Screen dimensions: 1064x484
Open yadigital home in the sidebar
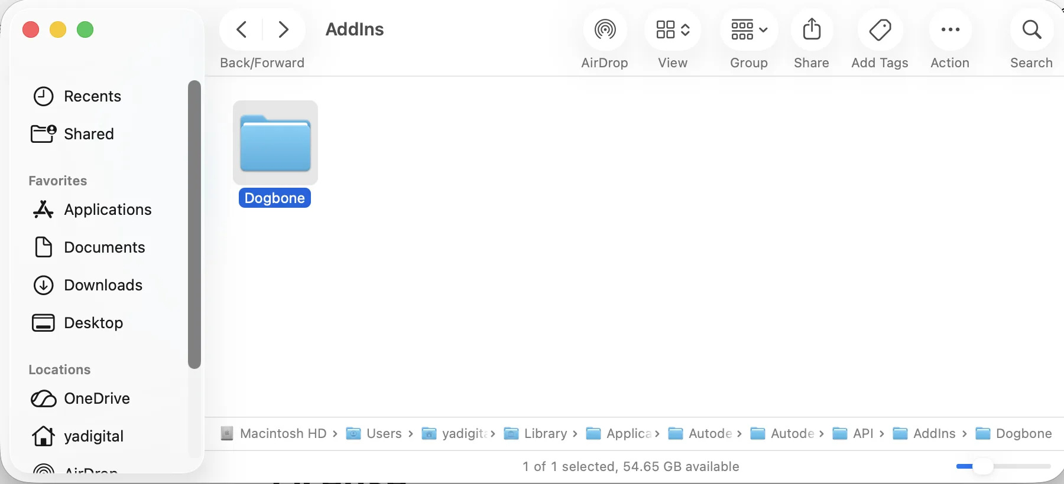106,436
